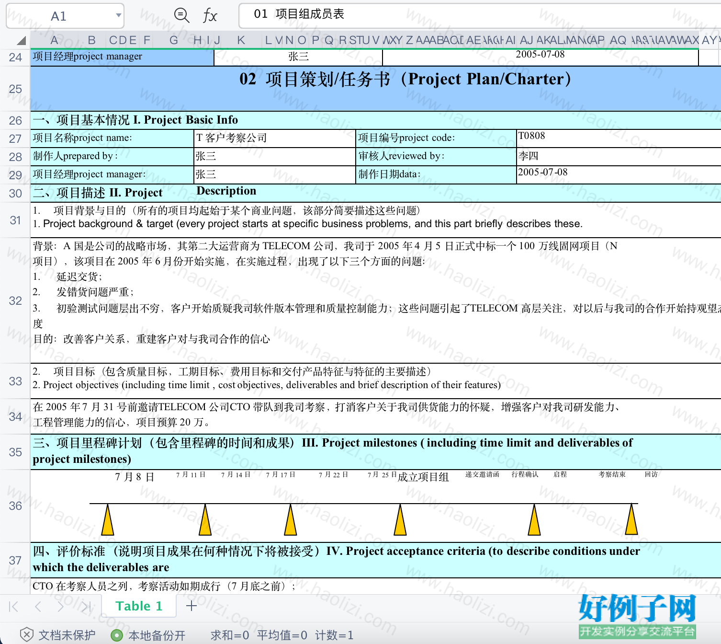Expand the Name Box dropdown arrow
Screen dimensions: 721x644
click(118, 15)
